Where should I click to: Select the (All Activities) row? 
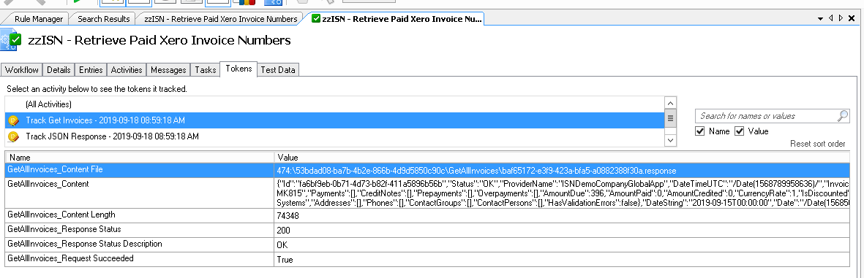[x=335, y=104]
